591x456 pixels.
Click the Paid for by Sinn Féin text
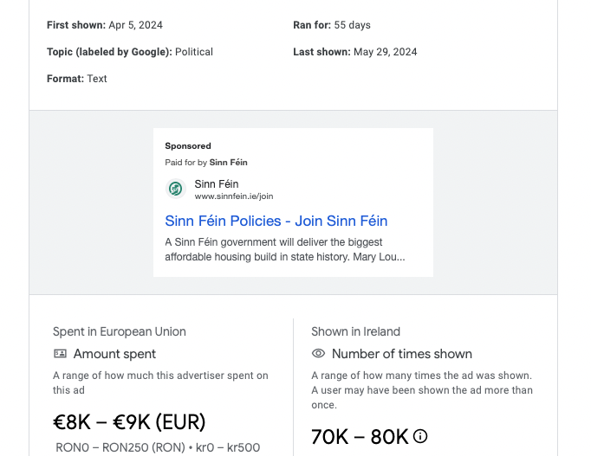click(x=206, y=162)
